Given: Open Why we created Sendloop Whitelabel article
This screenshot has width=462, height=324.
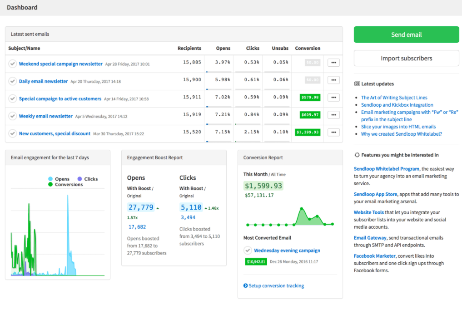Looking at the screenshot, I should [x=401, y=134].
